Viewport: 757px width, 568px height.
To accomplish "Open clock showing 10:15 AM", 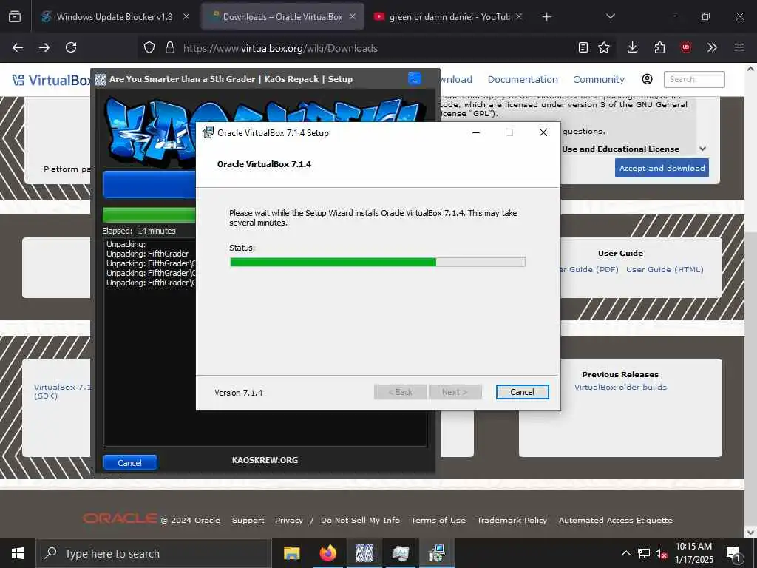I will pyautogui.click(x=693, y=553).
